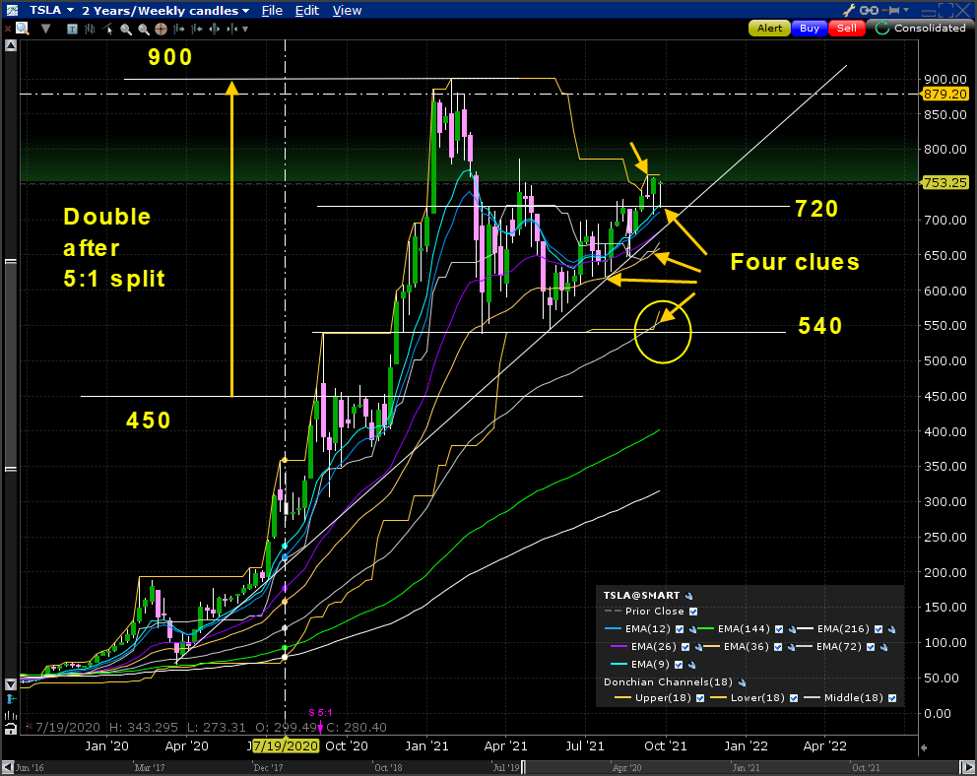This screenshot has height=776, width=977.
Task: Open small dropdown arrow after spacing icons
Action: point(245,29)
